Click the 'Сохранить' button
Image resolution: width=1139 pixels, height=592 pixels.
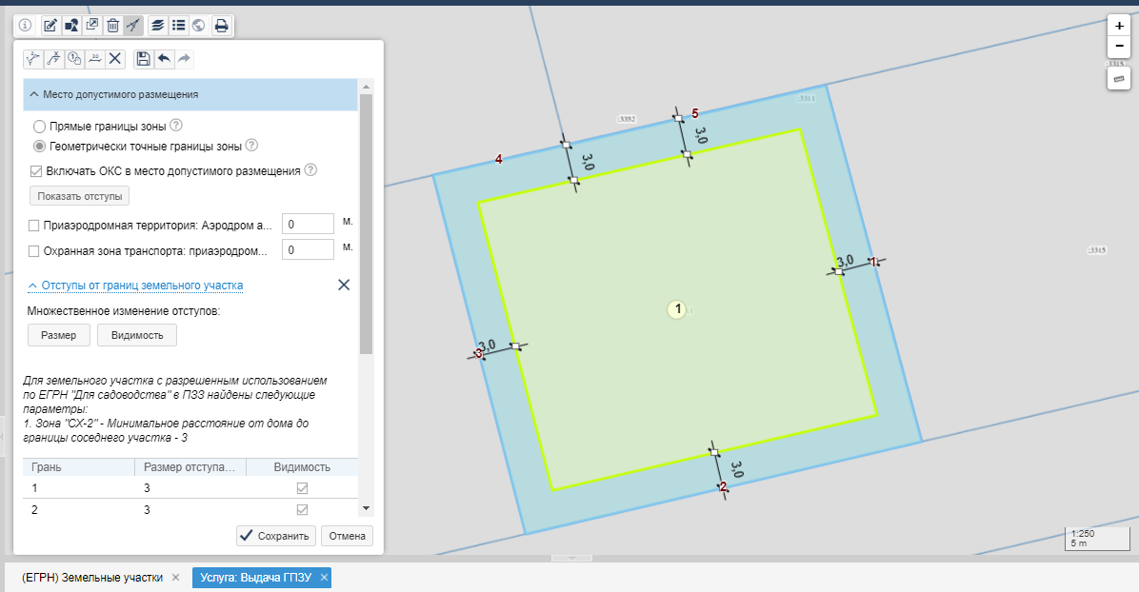click(x=276, y=536)
